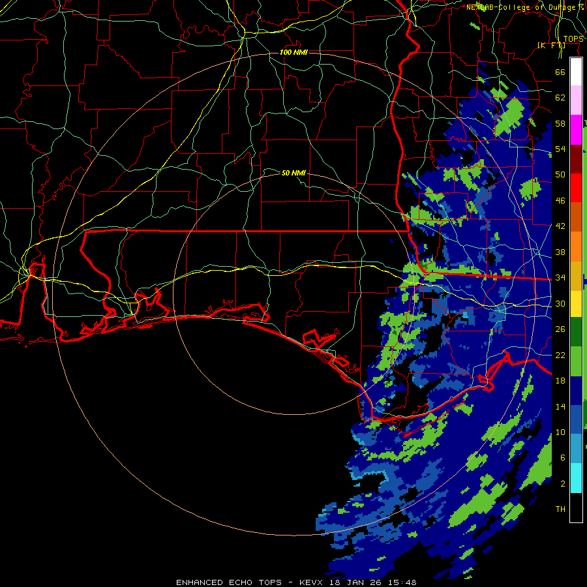The image size is (587, 587).
Task: Click the 46 value on the legend scale
Action: pyautogui.click(x=560, y=201)
